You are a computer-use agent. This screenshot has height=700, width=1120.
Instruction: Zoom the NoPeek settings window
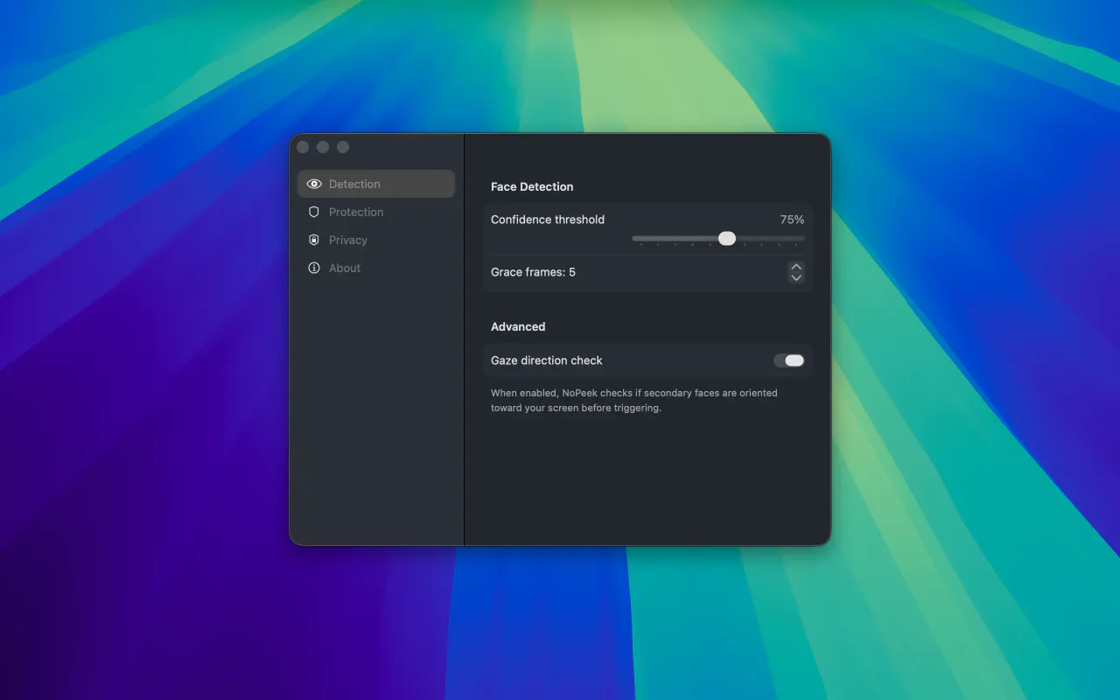pos(343,147)
